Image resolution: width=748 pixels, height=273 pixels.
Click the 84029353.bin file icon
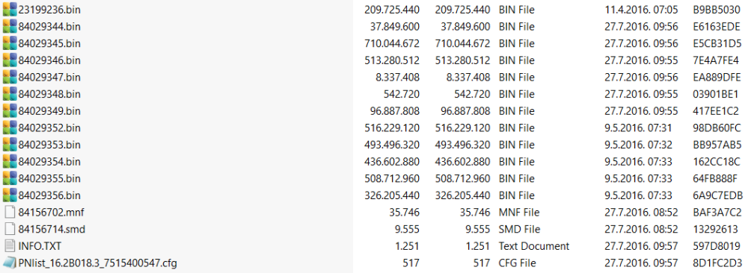(10, 145)
